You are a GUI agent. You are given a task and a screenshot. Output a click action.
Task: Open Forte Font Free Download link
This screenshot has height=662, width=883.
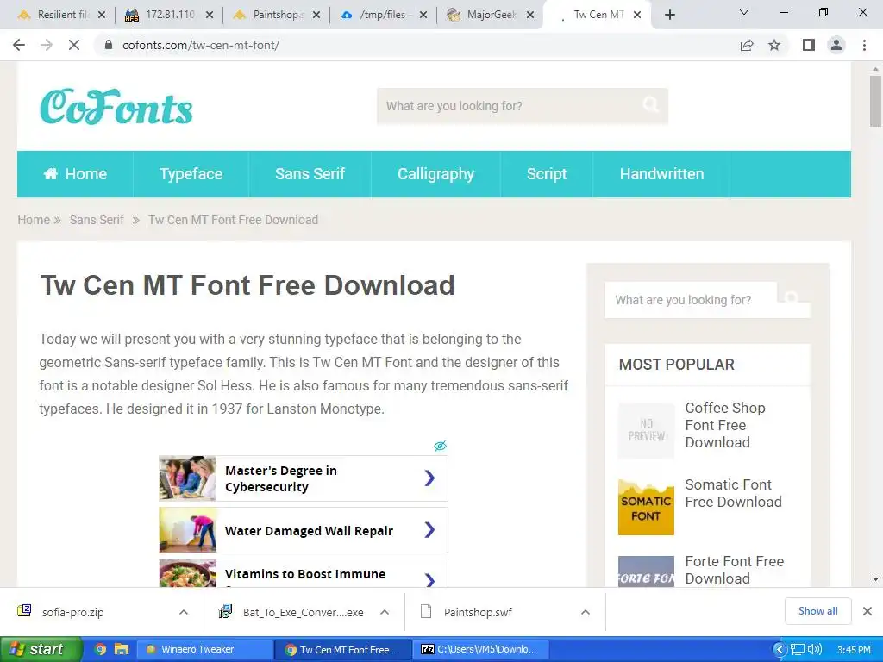[735, 570]
